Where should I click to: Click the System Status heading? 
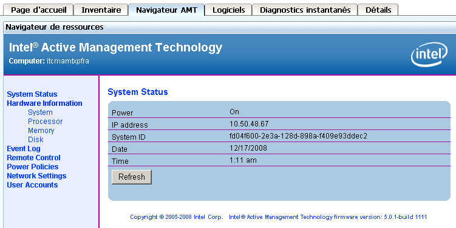(138, 92)
